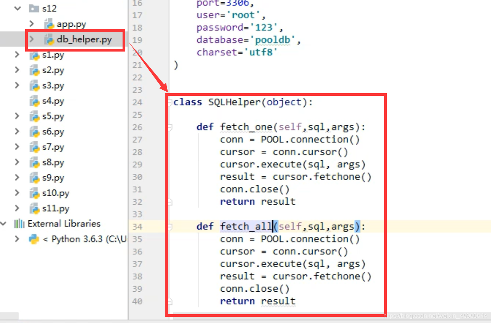Click the s3.py Python file icon
Image resolution: width=491 pixels, height=323 pixels.
pos(35,86)
